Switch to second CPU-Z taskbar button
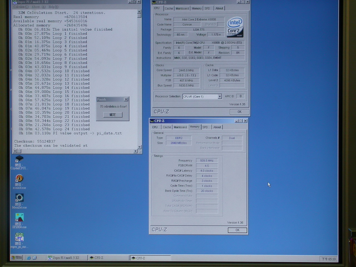The image size is (356, 267). click(150, 258)
